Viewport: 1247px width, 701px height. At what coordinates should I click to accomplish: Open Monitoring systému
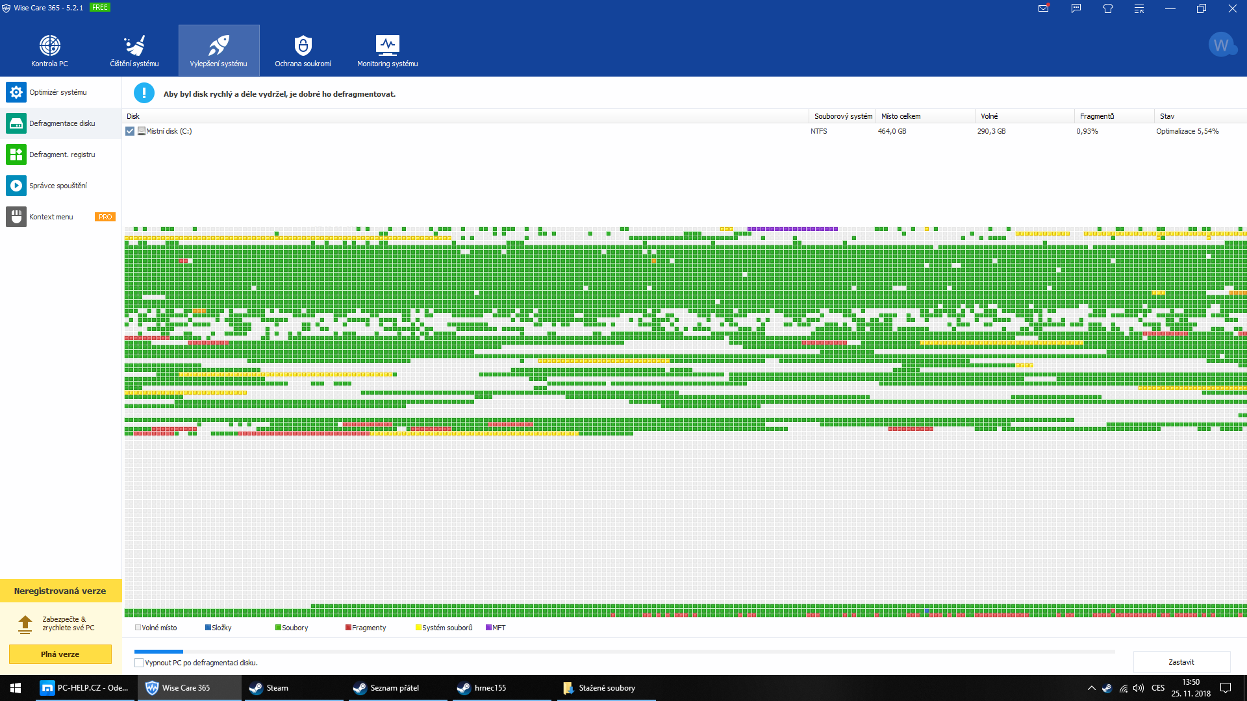pos(387,51)
